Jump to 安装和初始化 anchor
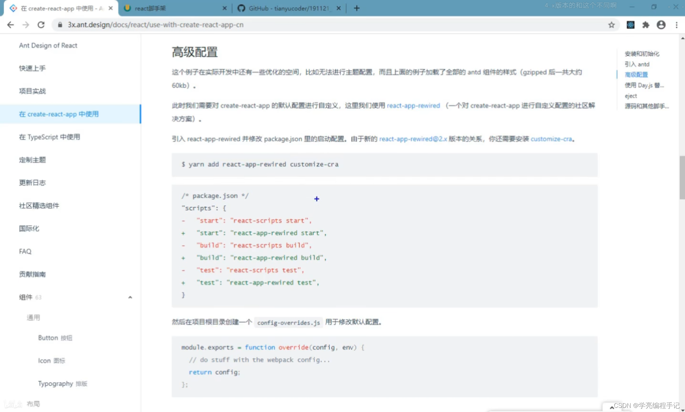Image resolution: width=685 pixels, height=412 pixels. coord(642,54)
